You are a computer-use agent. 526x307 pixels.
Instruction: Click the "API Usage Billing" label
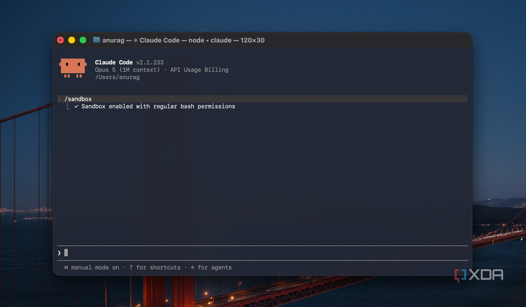click(199, 70)
